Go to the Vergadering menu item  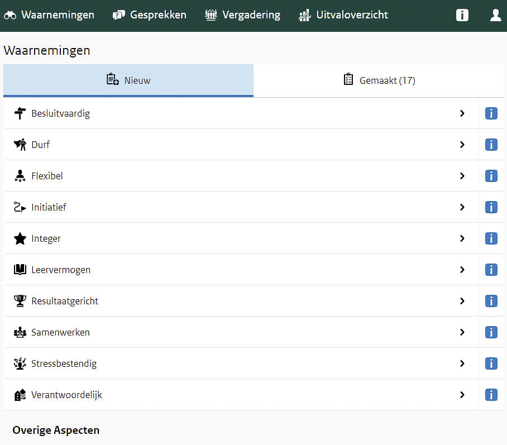point(243,15)
